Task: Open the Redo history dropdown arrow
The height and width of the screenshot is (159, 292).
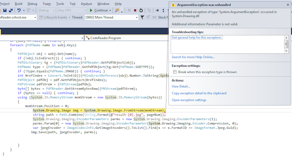Action: pyautogui.click(x=33, y=10)
